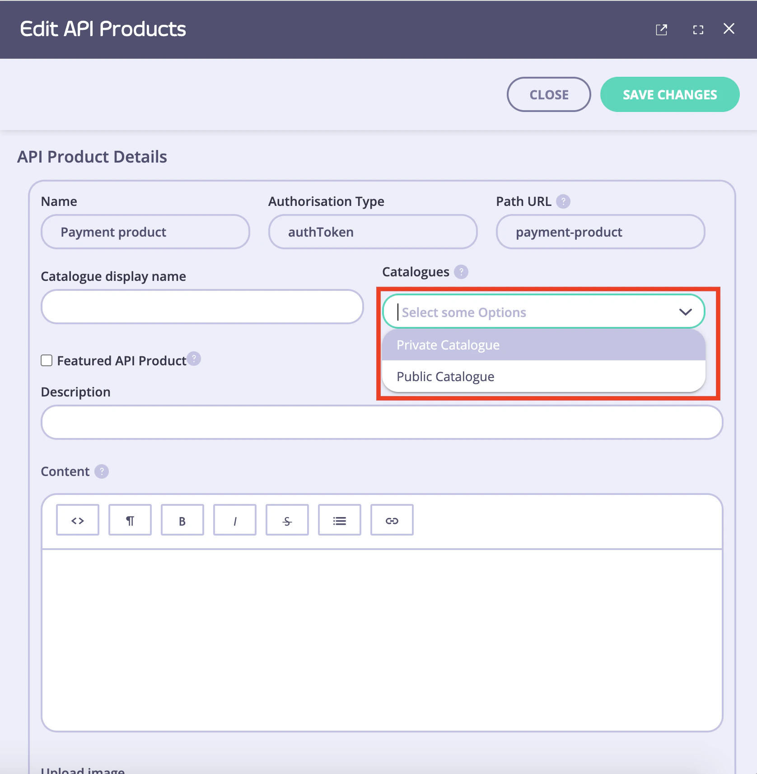The image size is (757, 774).
Task: Click the paragraph formatting icon
Action: click(x=130, y=519)
